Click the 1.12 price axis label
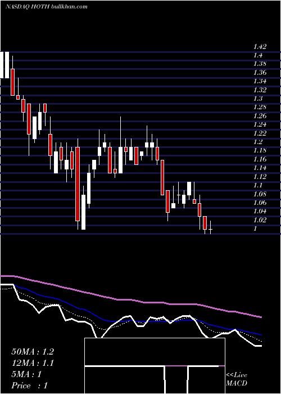 pyautogui.click(x=260, y=177)
